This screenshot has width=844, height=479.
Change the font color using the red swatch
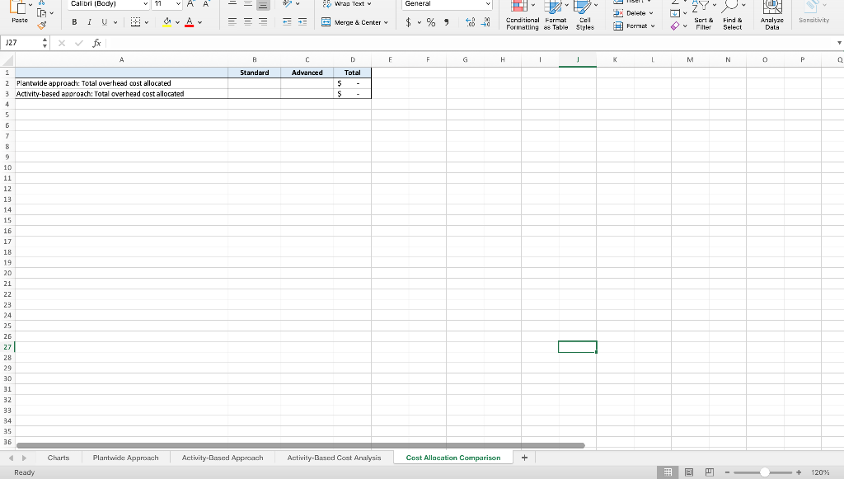click(x=188, y=22)
